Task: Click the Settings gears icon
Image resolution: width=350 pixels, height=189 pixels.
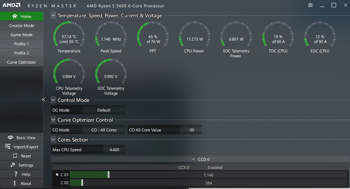Action: point(13,165)
